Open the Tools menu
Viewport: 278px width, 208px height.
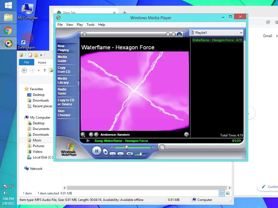coord(90,25)
